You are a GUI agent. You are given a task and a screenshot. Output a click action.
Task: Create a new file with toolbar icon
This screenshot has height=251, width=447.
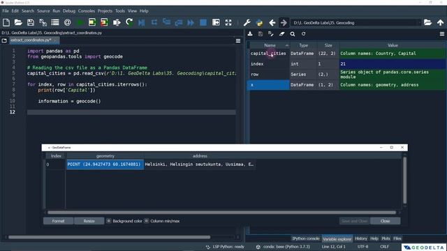pos(6,22)
